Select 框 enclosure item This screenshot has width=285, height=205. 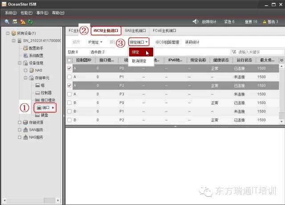[x=40, y=85]
